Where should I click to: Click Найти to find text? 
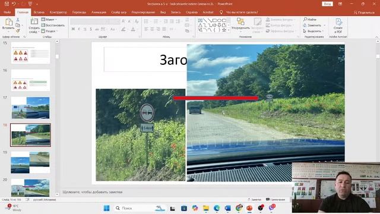(x=310, y=20)
